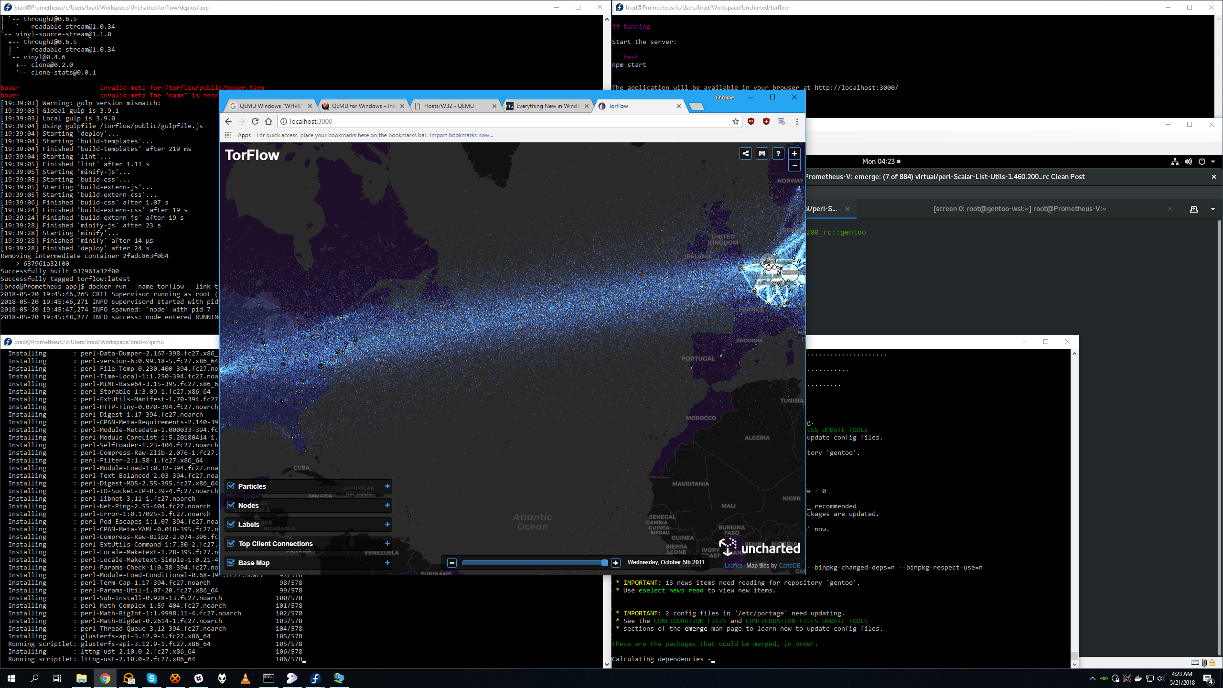This screenshot has width=1223, height=688.
Task: Open the Windows Start menu
Action: (x=11, y=678)
